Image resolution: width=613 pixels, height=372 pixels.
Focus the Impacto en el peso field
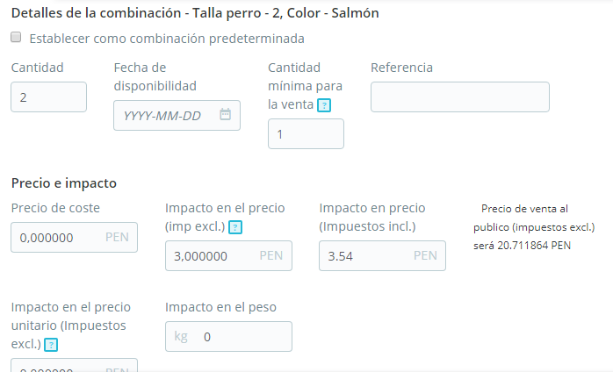(x=242, y=337)
